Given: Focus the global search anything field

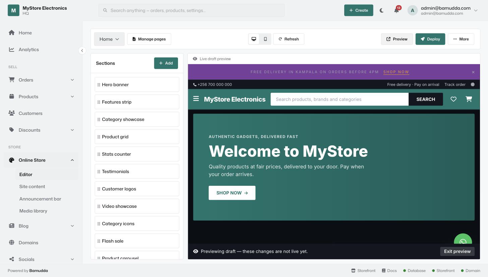Looking at the screenshot, I should [191, 10].
